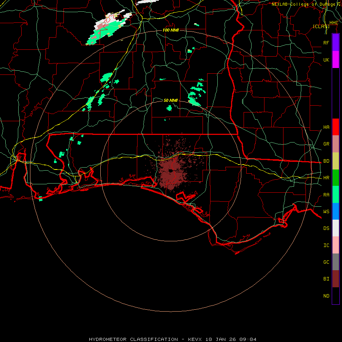
Task: Click the 'UK' legend label text
Action: coord(326,60)
